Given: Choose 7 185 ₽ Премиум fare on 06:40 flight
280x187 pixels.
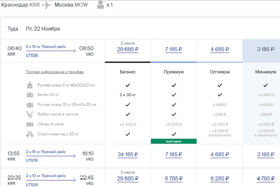Looking at the screenshot, I should (173, 49).
